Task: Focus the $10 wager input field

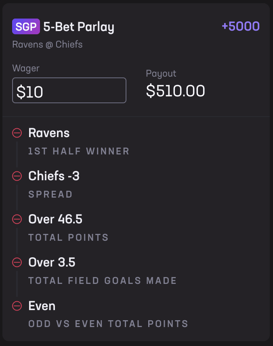Action: 69,90
